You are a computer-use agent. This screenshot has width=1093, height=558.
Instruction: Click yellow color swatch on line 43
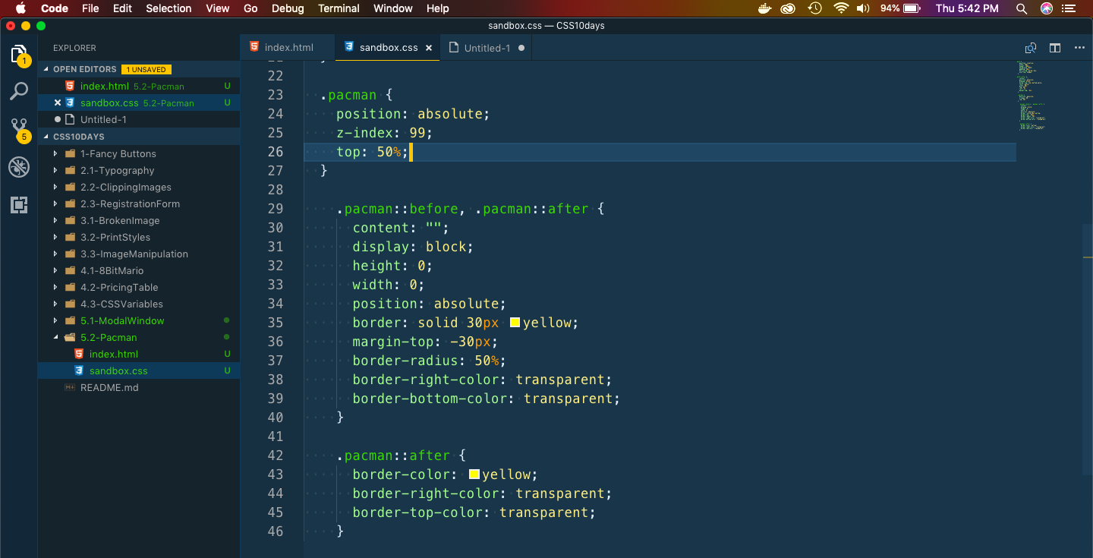pyautogui.click(x=474, y=474)
